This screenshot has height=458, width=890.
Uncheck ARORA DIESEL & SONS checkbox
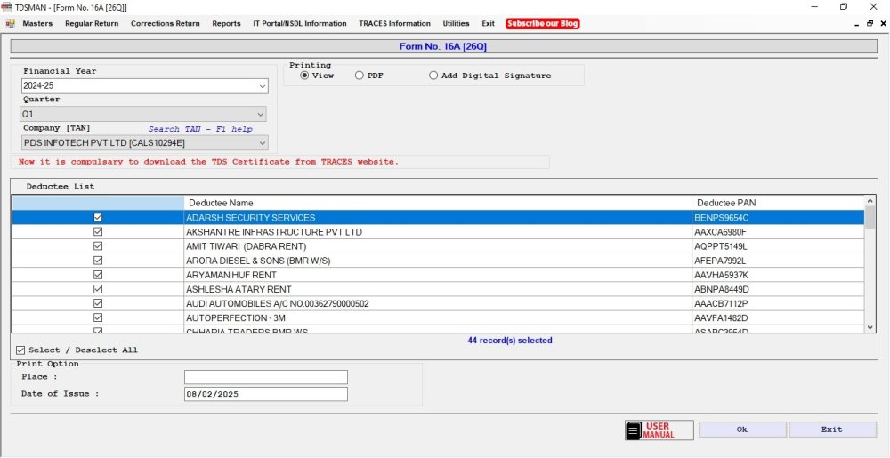(x=98, y=261)
